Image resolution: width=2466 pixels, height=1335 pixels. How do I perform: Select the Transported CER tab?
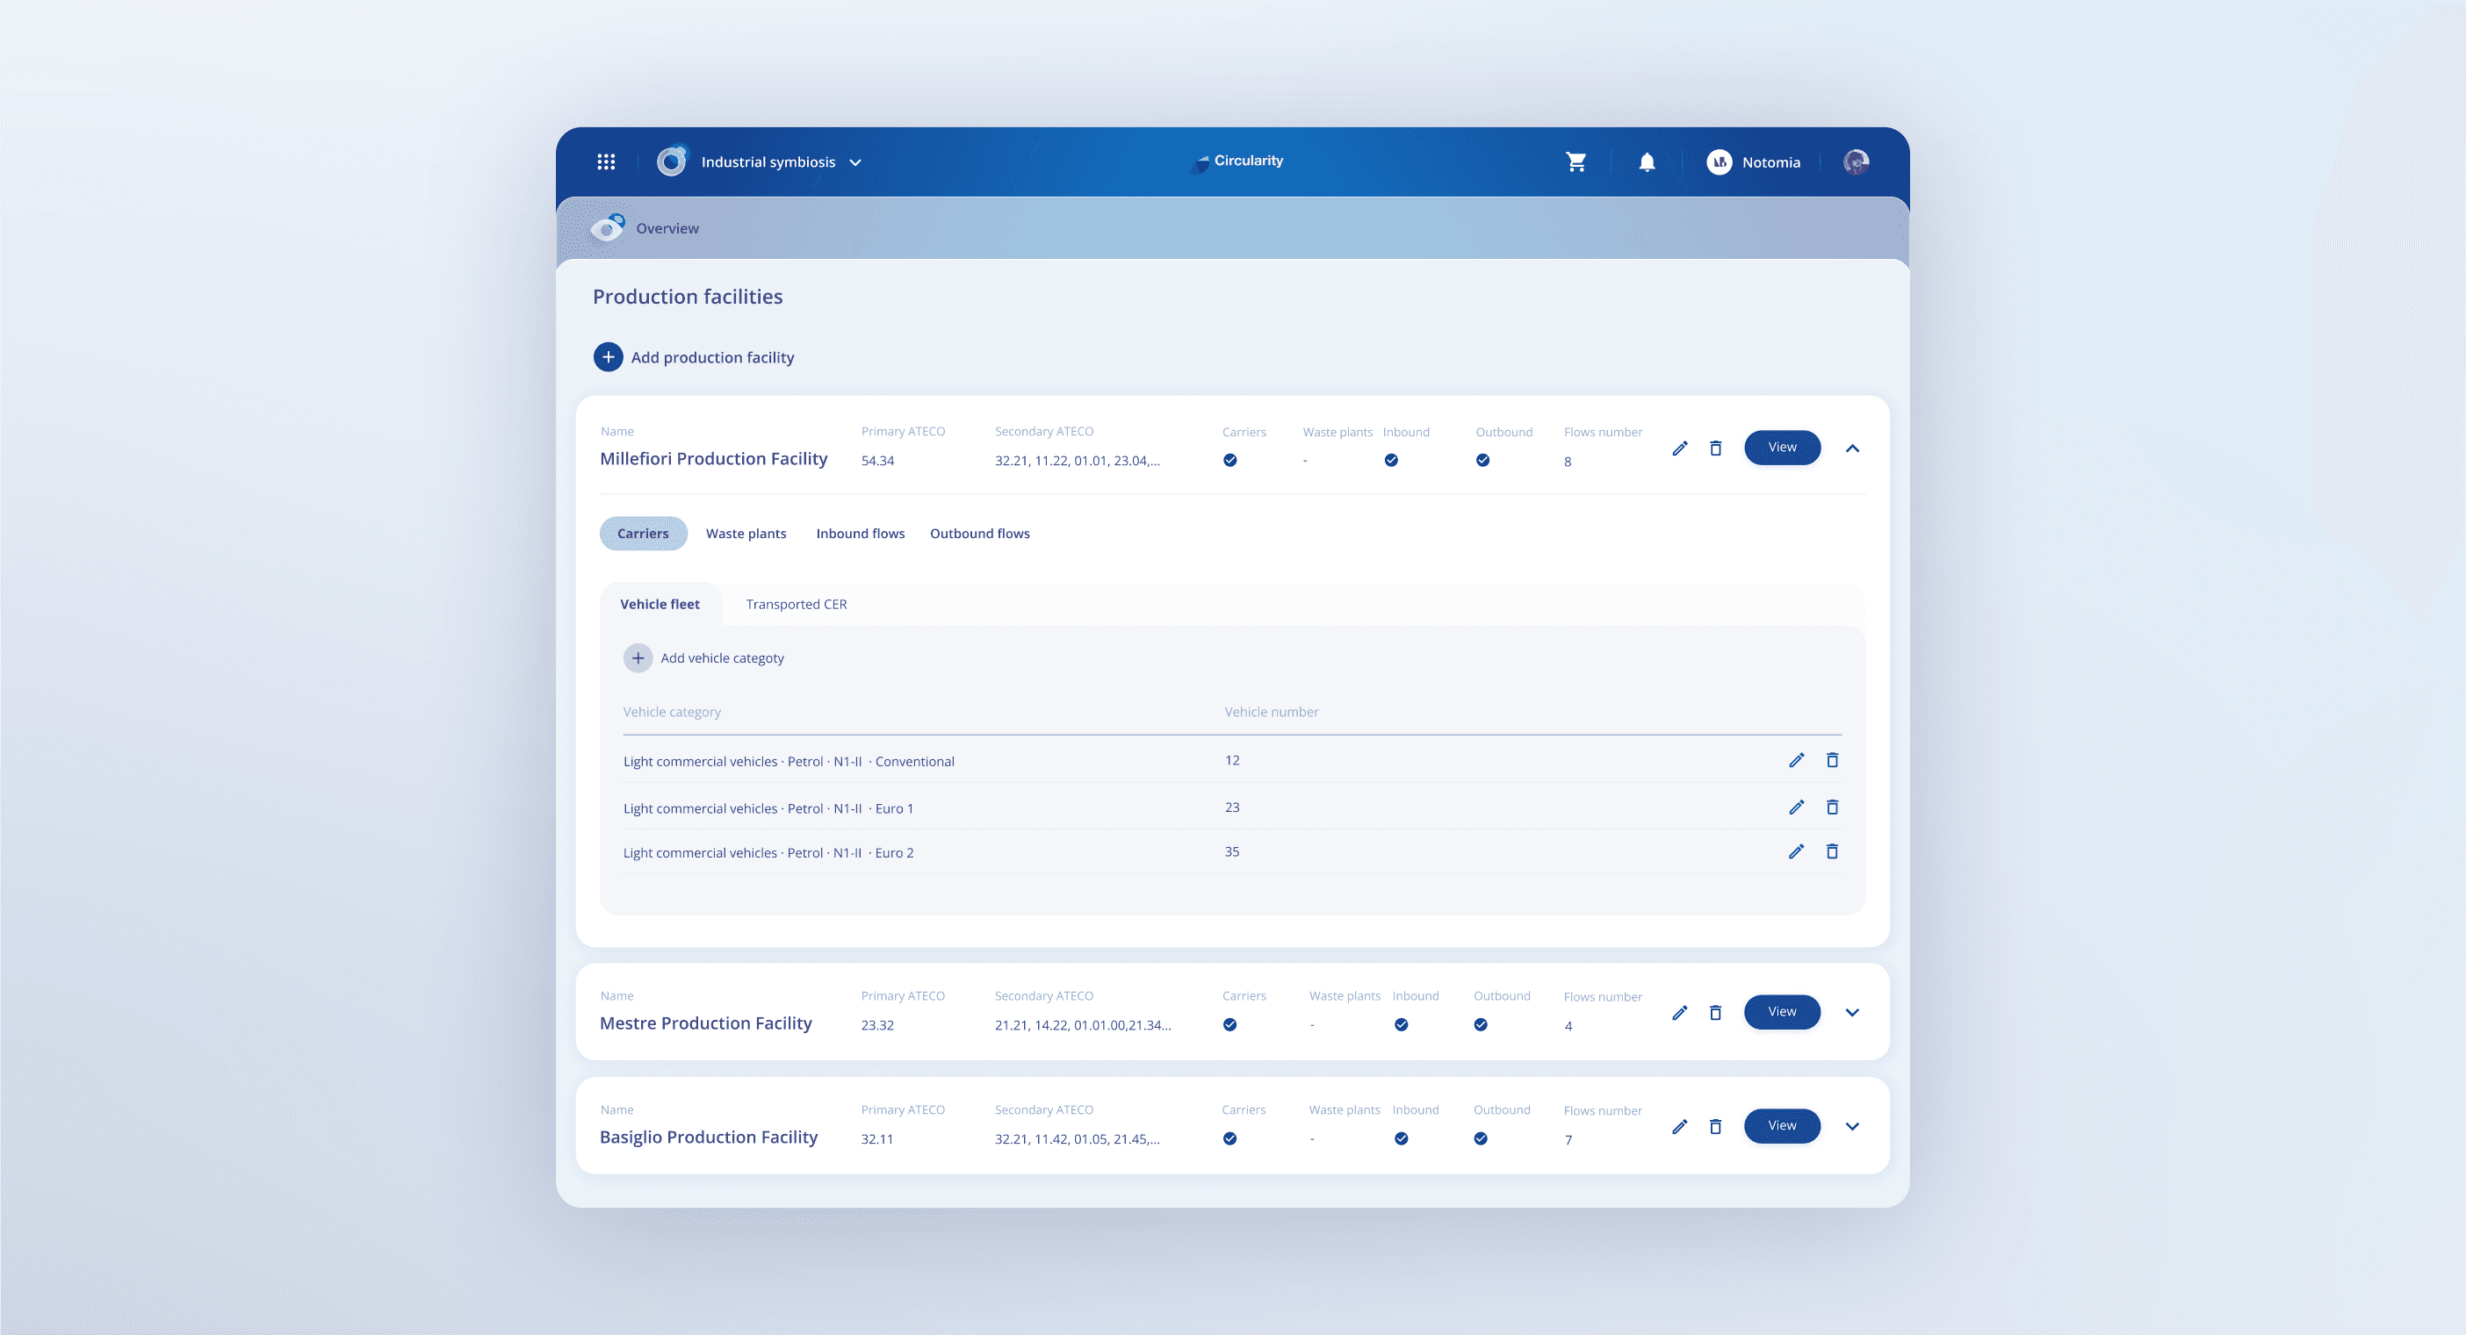(797, 604)
